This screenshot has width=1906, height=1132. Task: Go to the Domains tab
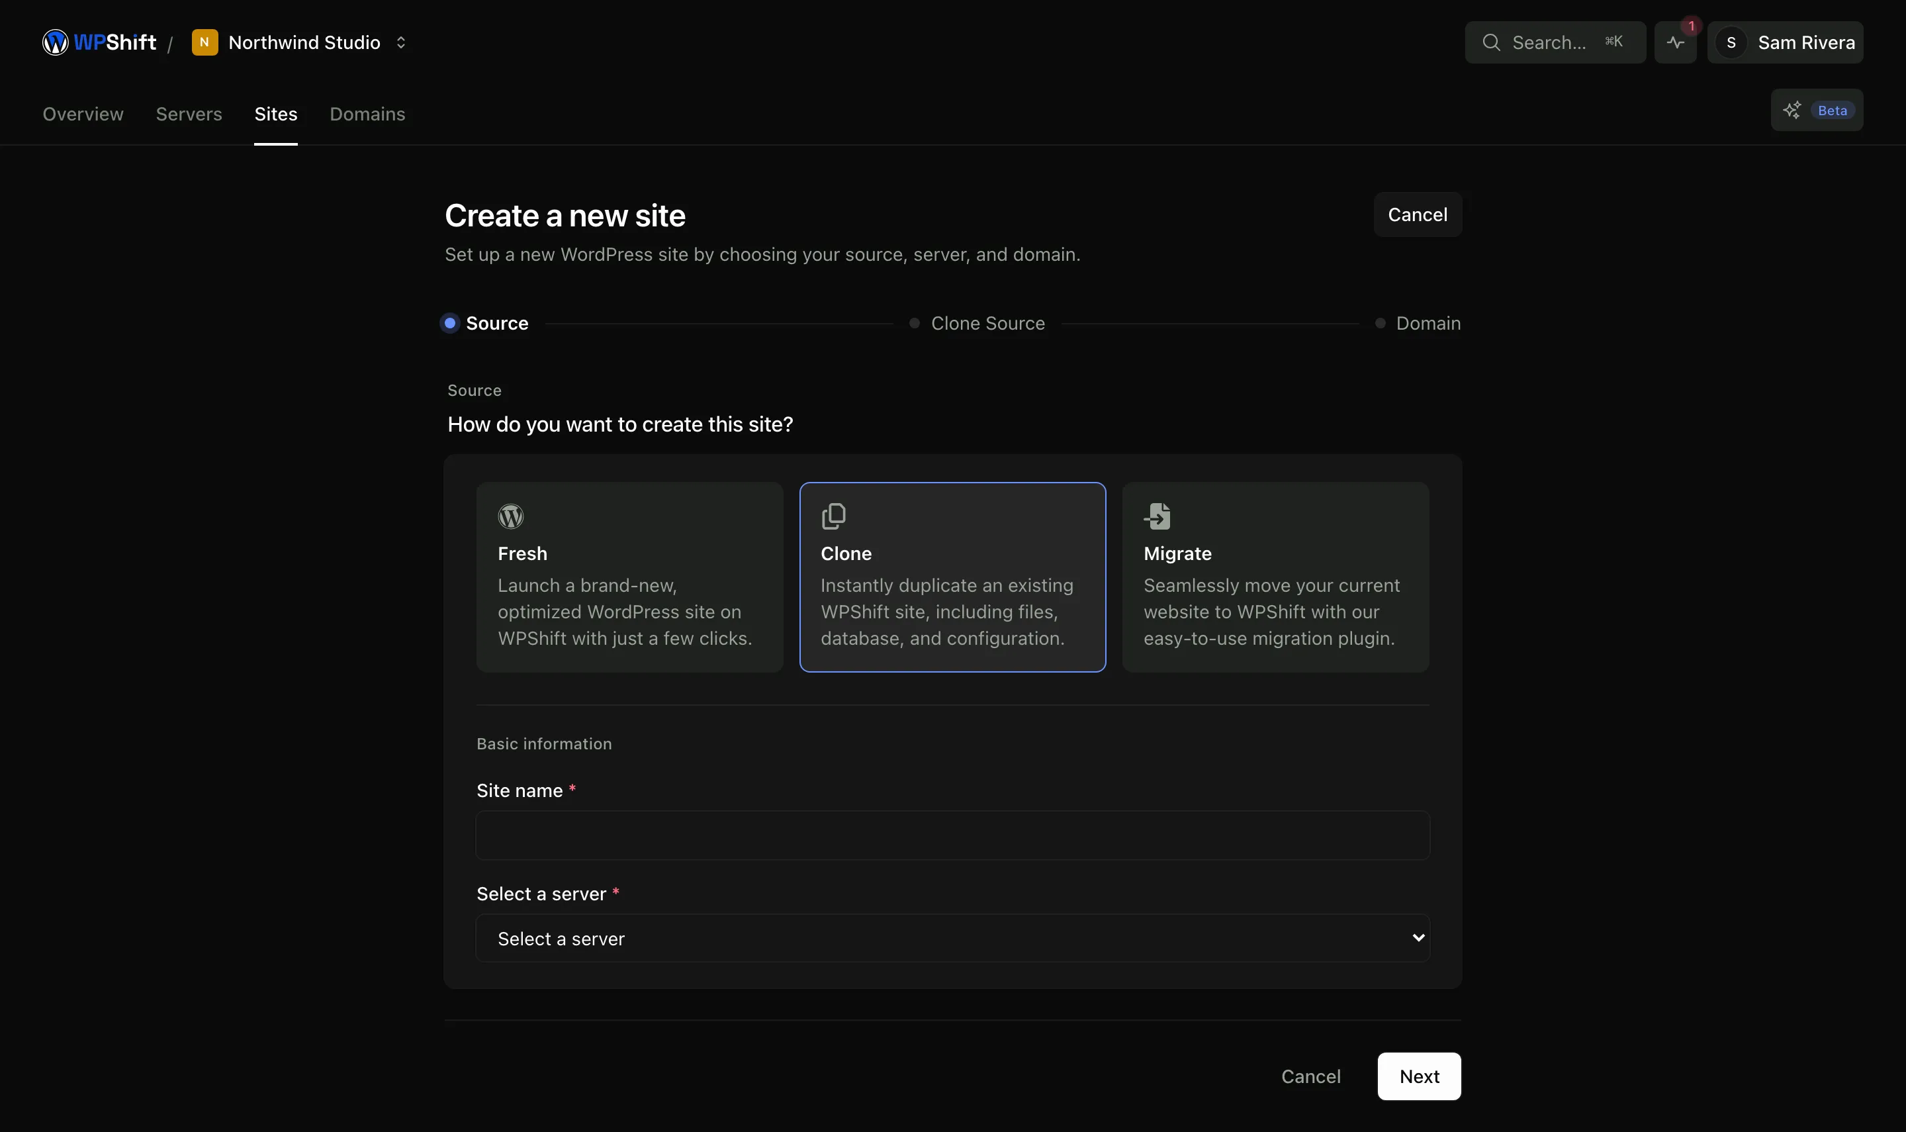(367, 114)
